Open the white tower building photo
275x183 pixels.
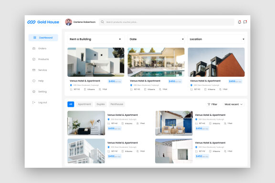click(x=86, y=151)
